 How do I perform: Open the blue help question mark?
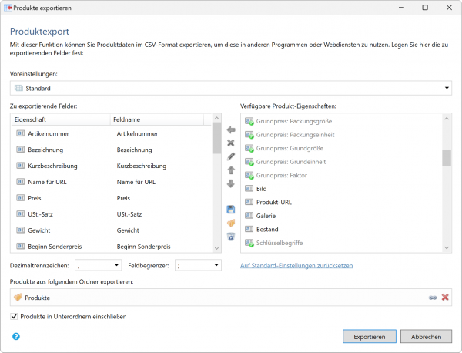[16, 336]
